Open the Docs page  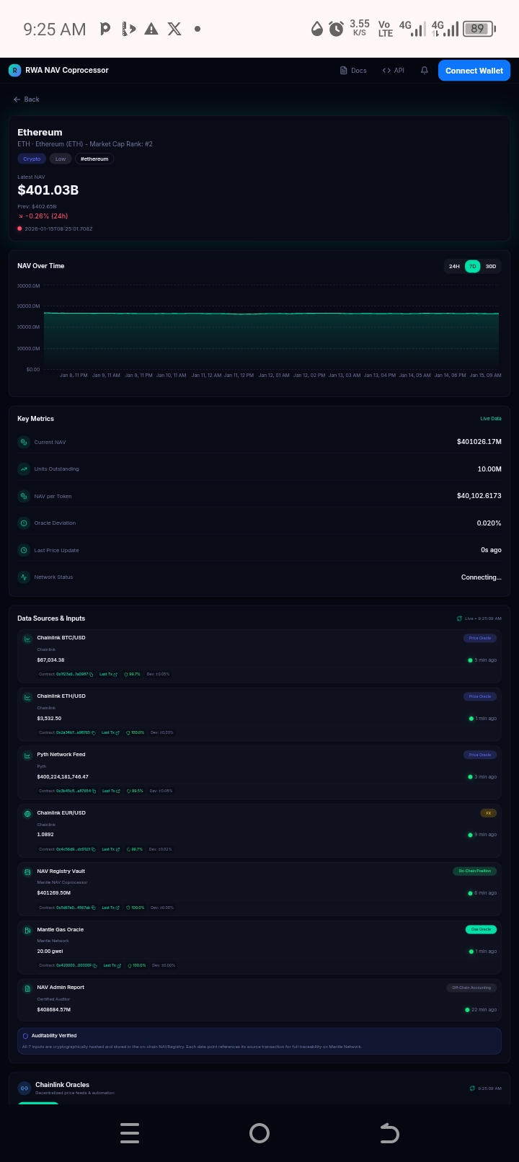coord(353,71)
